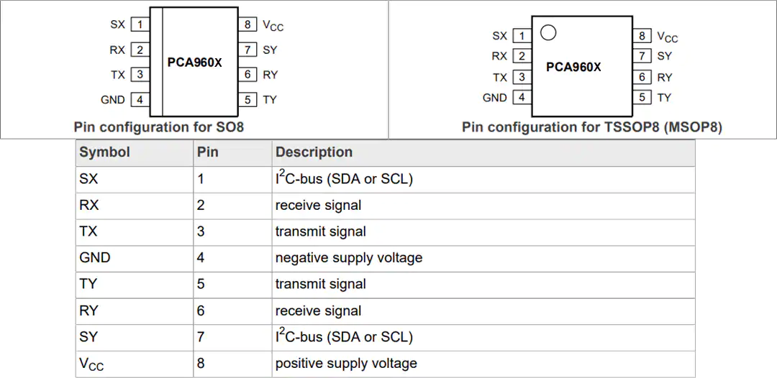Click the pin-1 circle marker on TSSOP8 chip
The height and width of the screenshot is (378, 777).
click(548, 33)
